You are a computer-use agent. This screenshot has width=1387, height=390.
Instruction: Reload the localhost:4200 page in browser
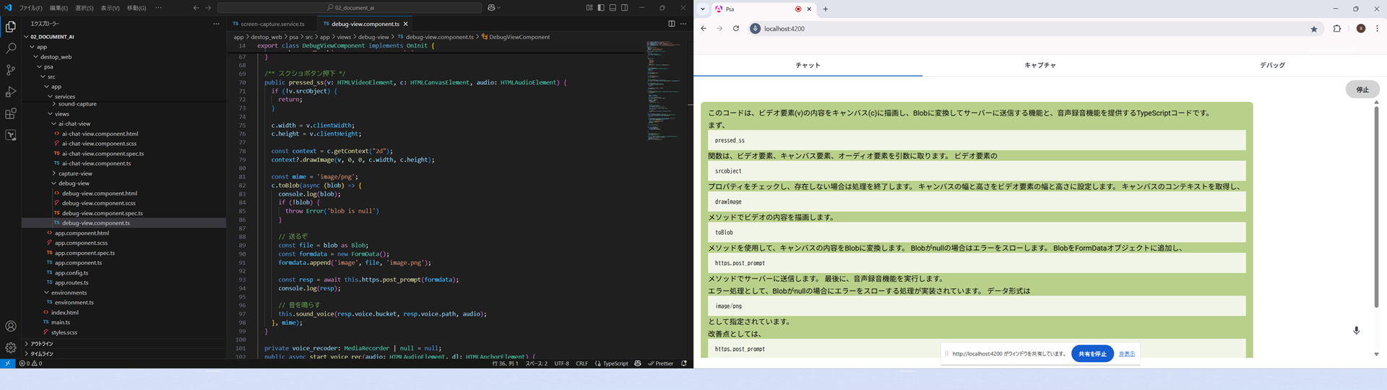coord(736,29)
